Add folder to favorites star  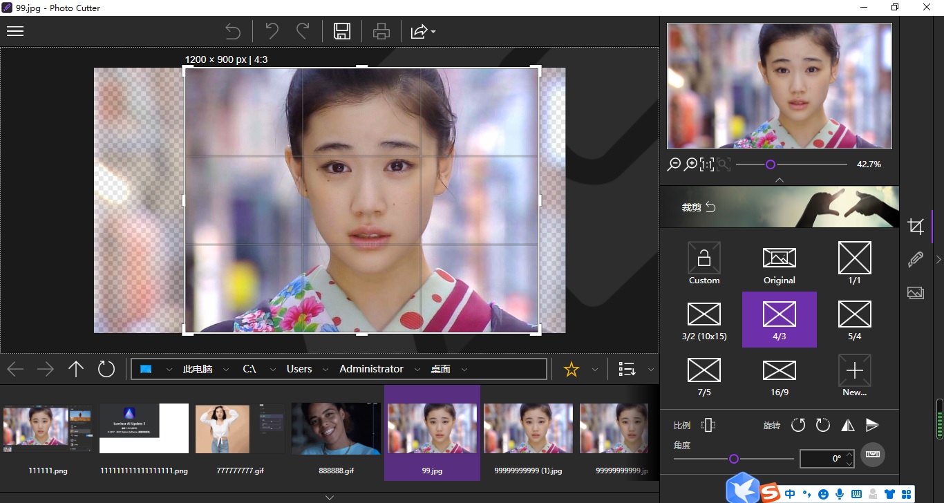click(572, 370)
